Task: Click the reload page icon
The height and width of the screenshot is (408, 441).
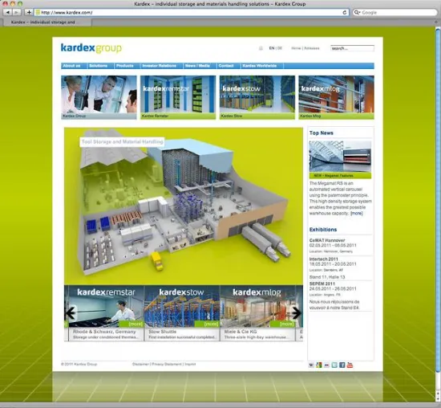Action: tap(345, 12)
